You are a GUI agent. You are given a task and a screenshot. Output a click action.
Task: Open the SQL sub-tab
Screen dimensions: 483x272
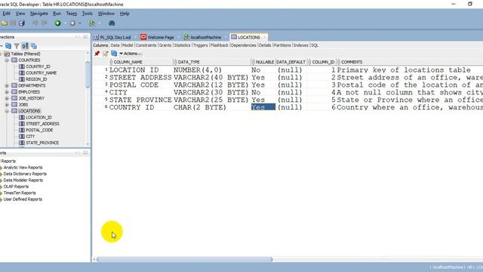315,45
